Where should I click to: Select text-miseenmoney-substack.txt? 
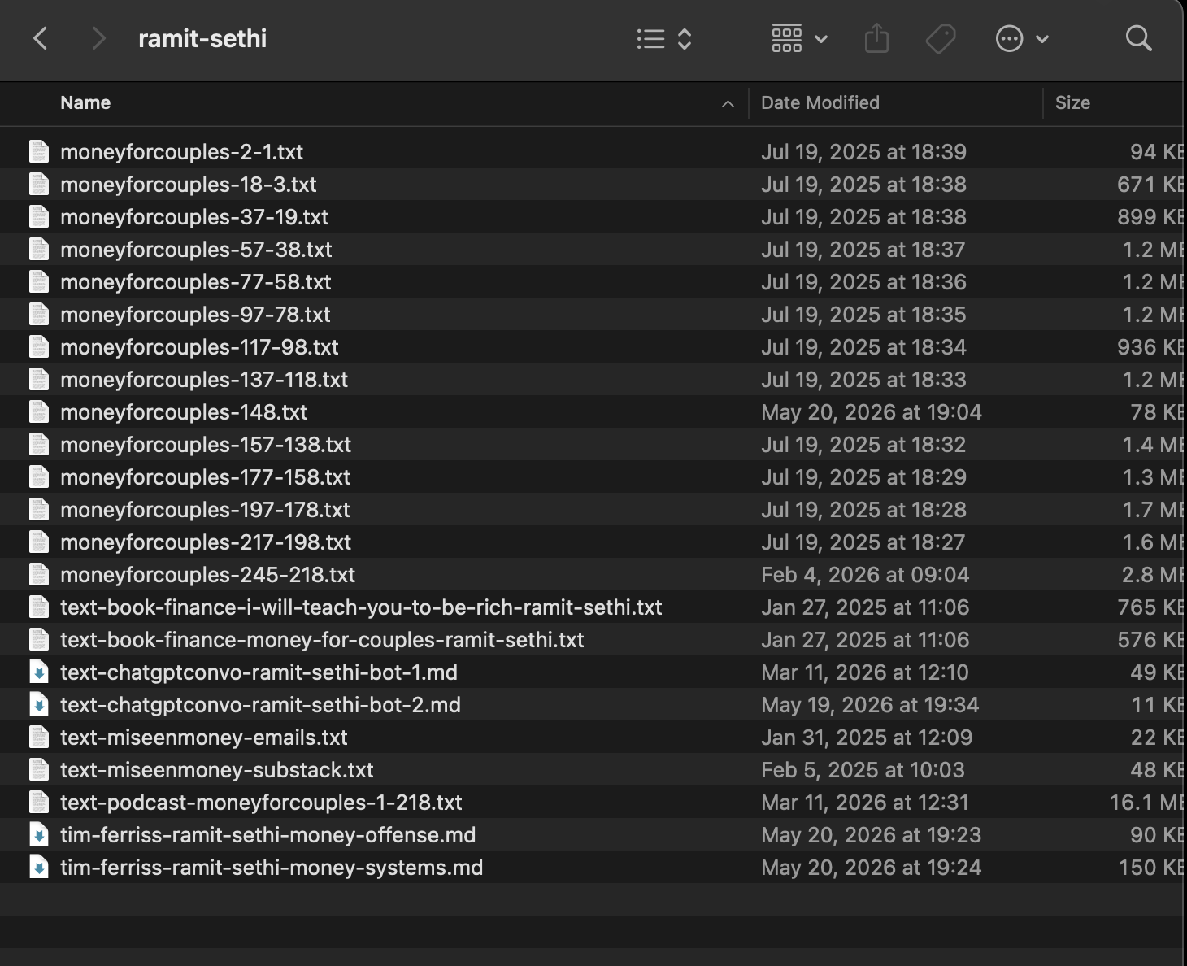(x=217, y=770)
